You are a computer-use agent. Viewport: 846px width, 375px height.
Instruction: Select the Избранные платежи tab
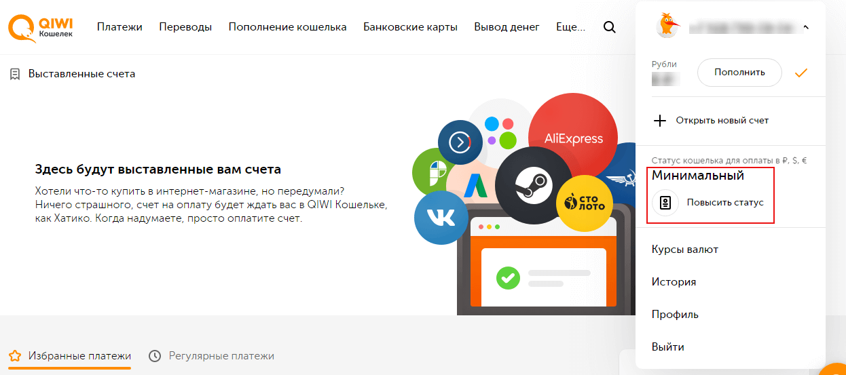(x=70, y=355)
